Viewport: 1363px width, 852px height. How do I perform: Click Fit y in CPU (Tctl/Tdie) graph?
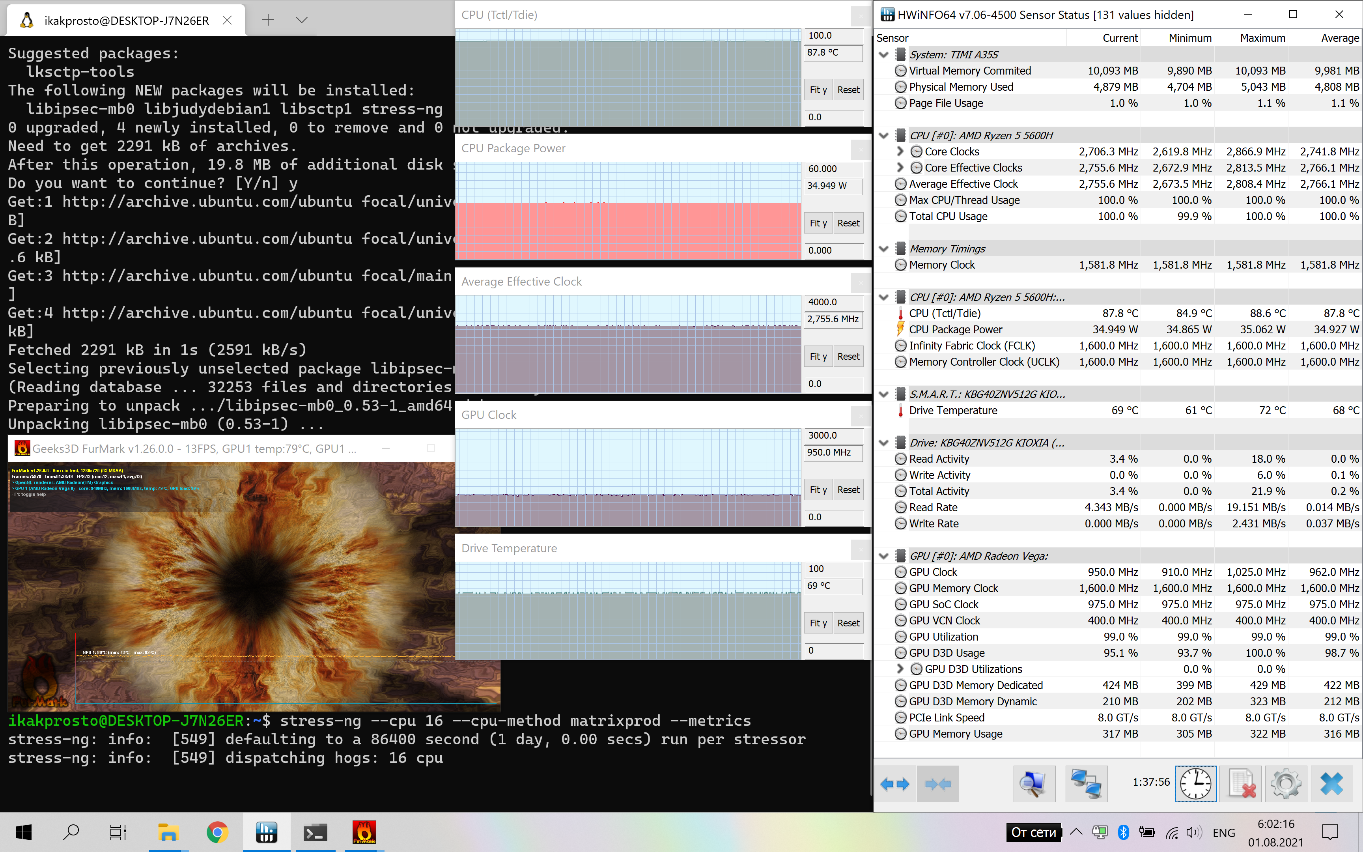pos(818,90)
